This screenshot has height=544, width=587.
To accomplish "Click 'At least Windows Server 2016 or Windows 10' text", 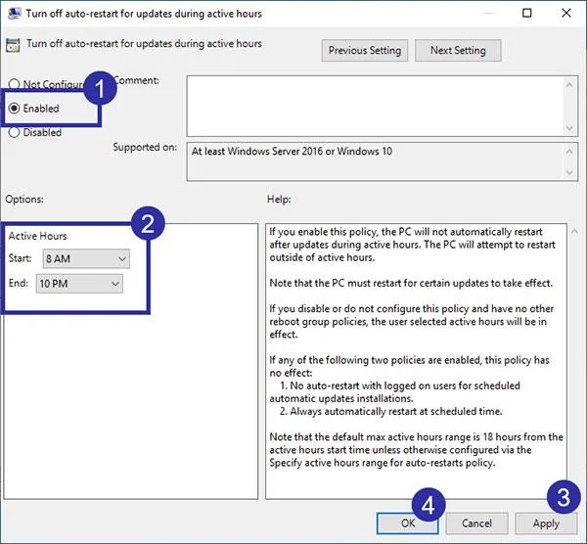I will [x=292, y=152].
